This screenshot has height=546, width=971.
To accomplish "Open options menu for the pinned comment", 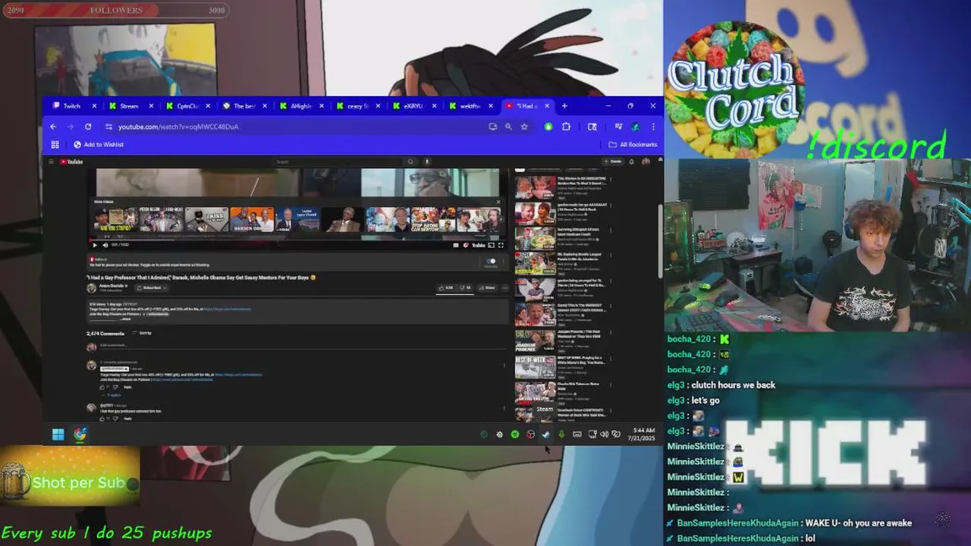I will point(504,366).
